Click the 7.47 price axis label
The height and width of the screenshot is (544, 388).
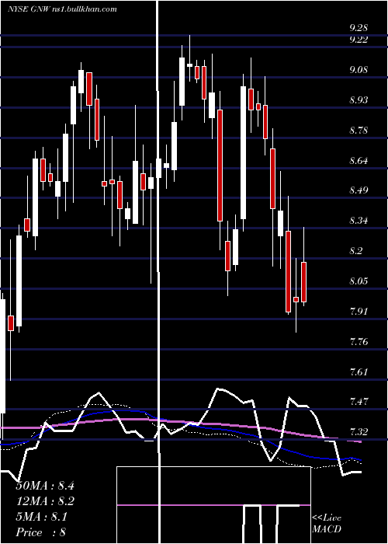pos(359,402)
